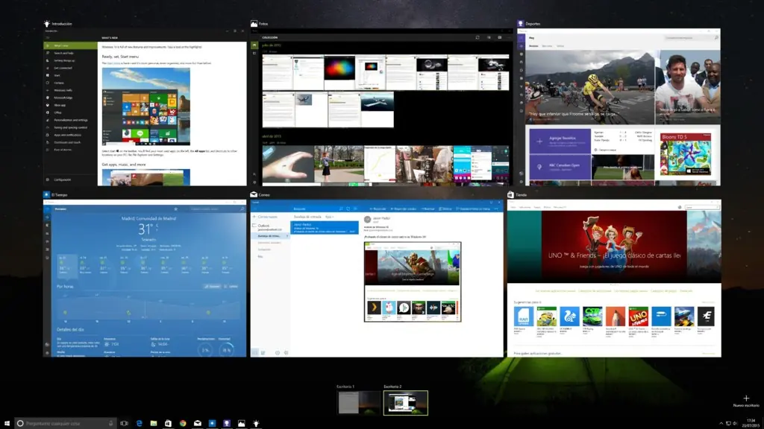Toggle Task View from the taskbar
Viewport: 764px width, 429px height.
coord(125,423)
